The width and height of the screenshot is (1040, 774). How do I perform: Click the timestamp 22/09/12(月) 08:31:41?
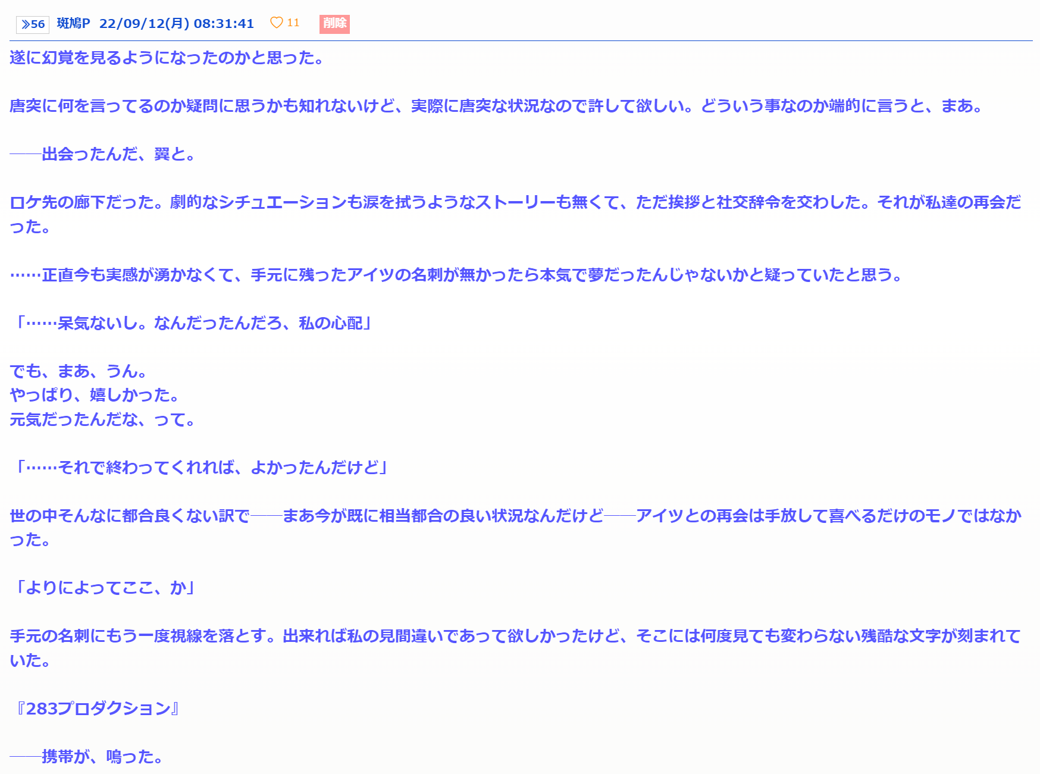177,23
